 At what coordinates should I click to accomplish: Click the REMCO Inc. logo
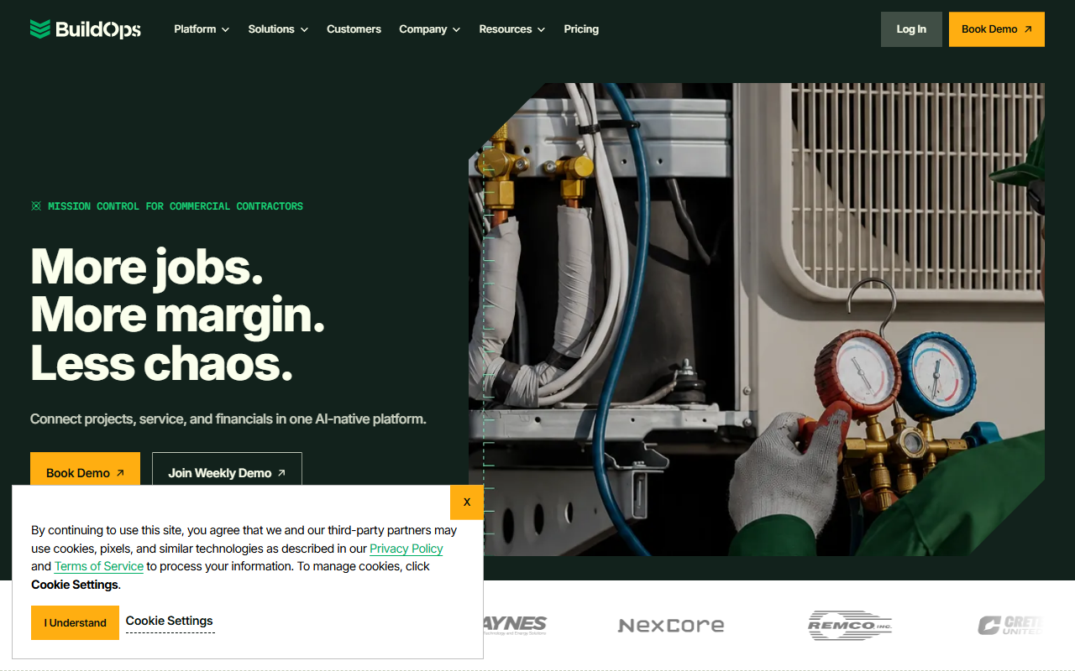(x=850, y=625)
